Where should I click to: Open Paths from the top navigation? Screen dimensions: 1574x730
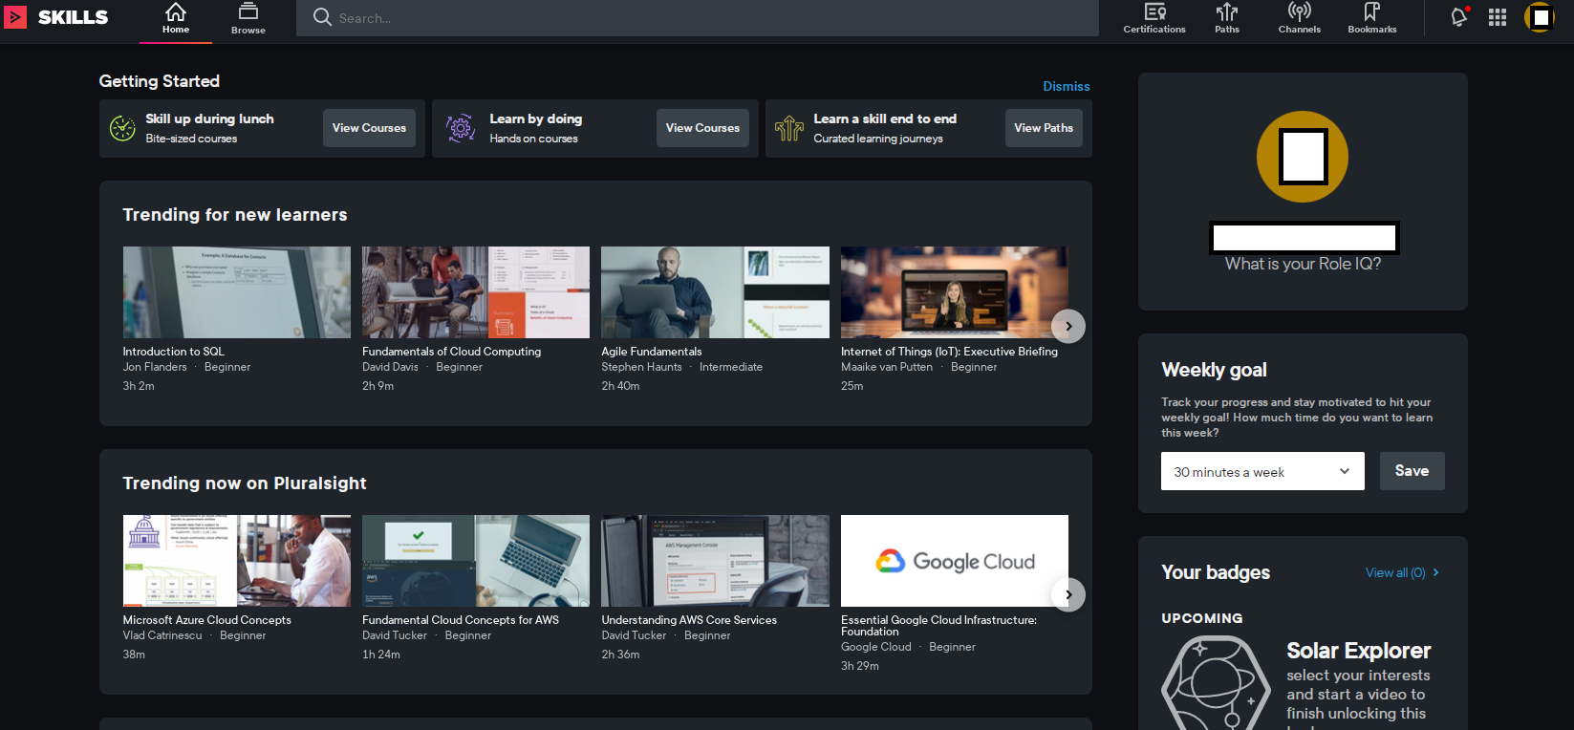tap(1227, 19)
